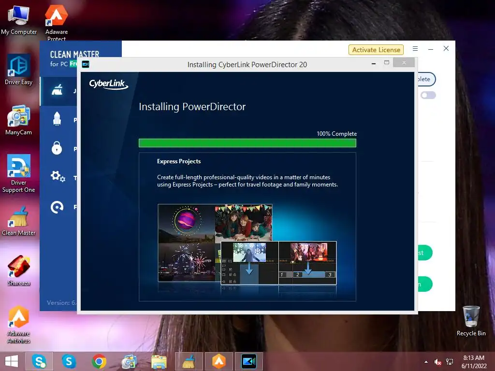Switch to Clean Master in the taskbar
This screenshot has width=495, height=371.
coord(189,361)
